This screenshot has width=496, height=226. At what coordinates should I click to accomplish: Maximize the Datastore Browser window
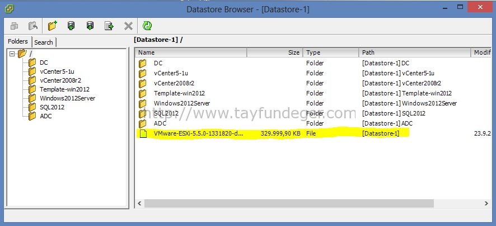460,7
